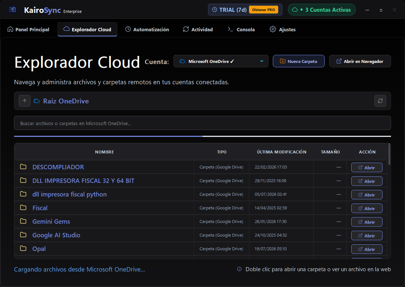This screenshot has height=287, width=405.
Task: Select the DLL IMPRESORA FISCAL folder icon
Action: pos(23,180)
